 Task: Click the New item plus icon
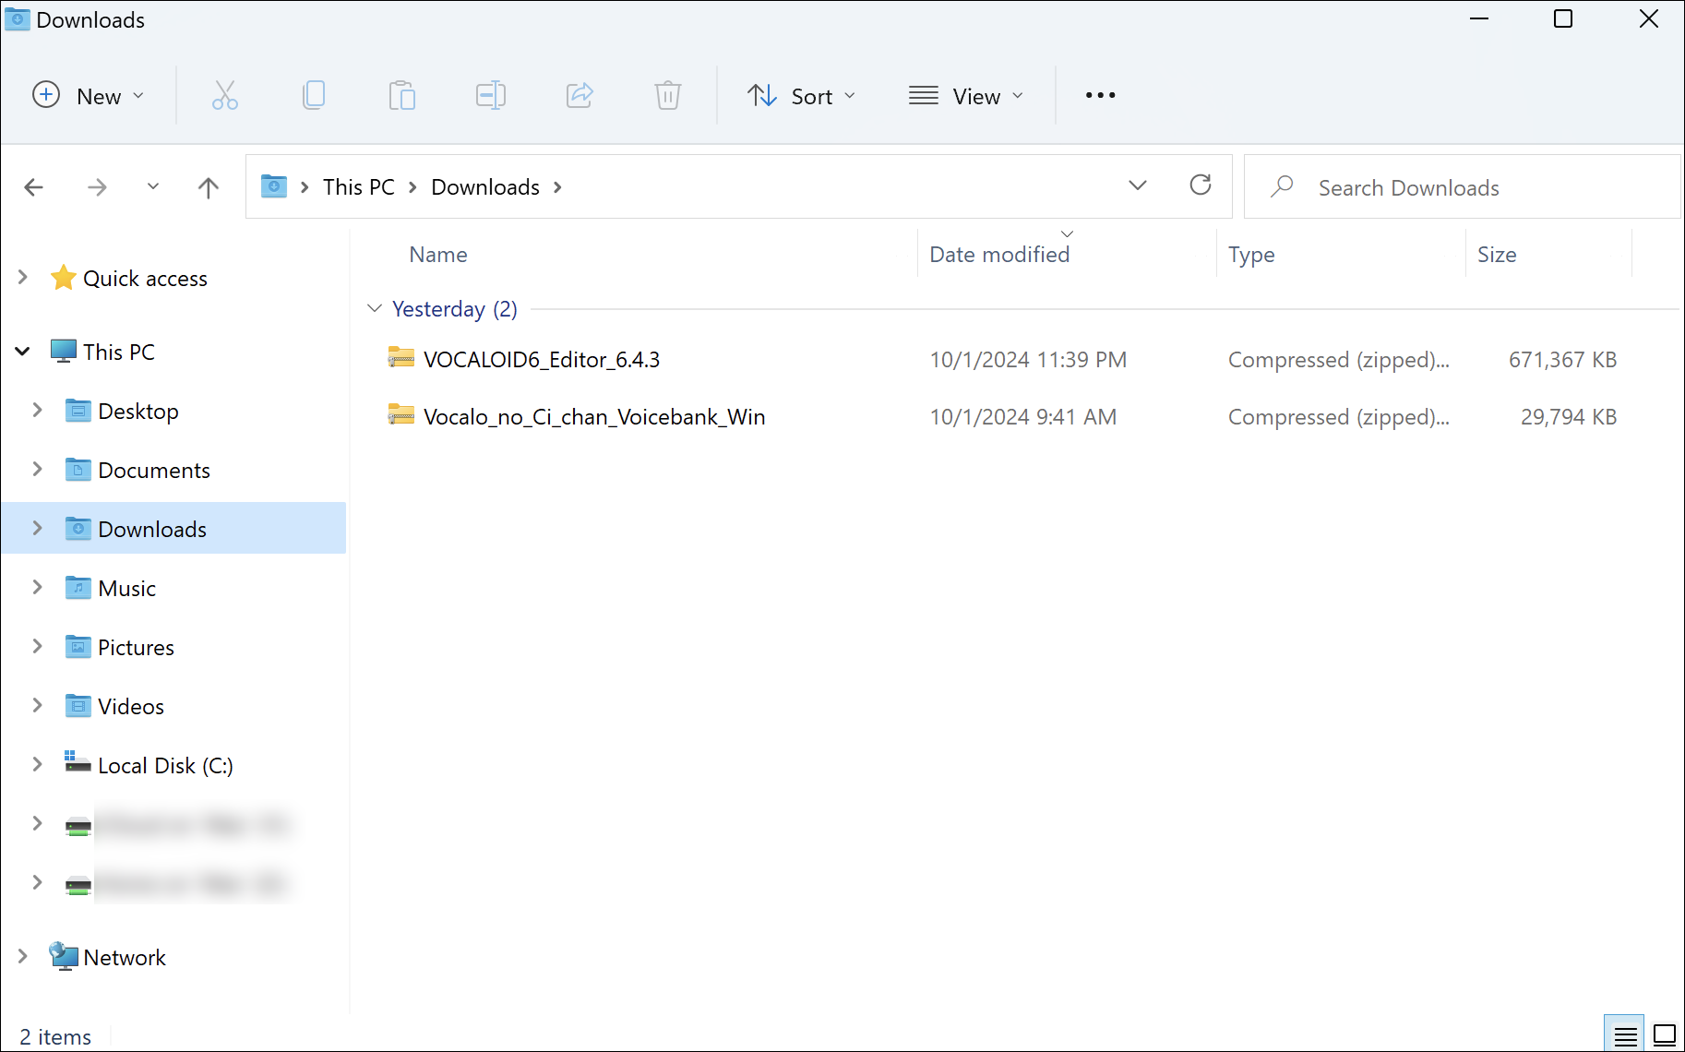click(x=45, y=95)
